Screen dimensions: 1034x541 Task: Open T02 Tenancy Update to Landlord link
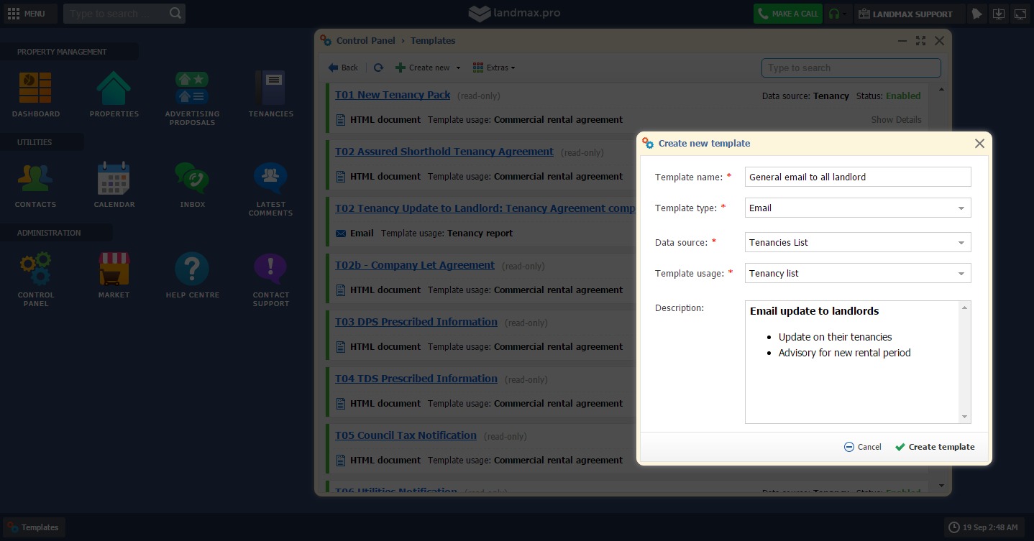[x=485, y=208]
